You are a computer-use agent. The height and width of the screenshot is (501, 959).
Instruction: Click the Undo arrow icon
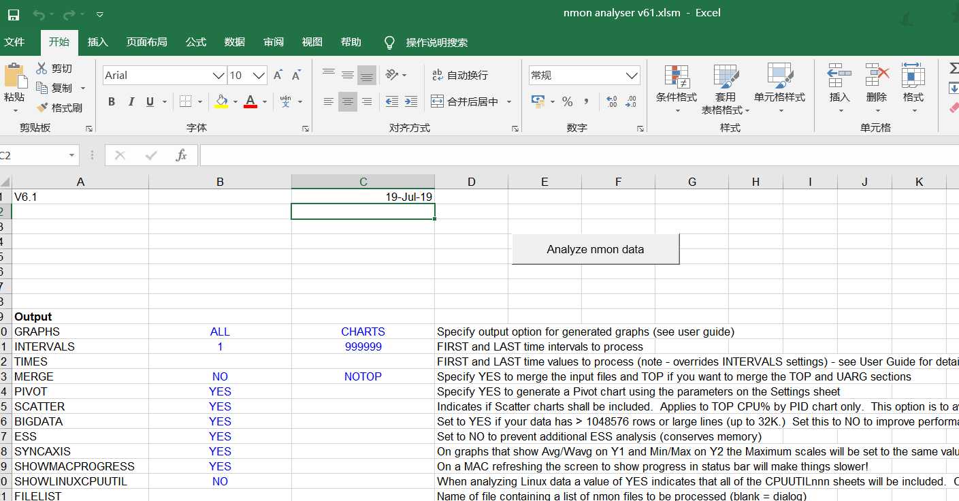tap(38, 14)
